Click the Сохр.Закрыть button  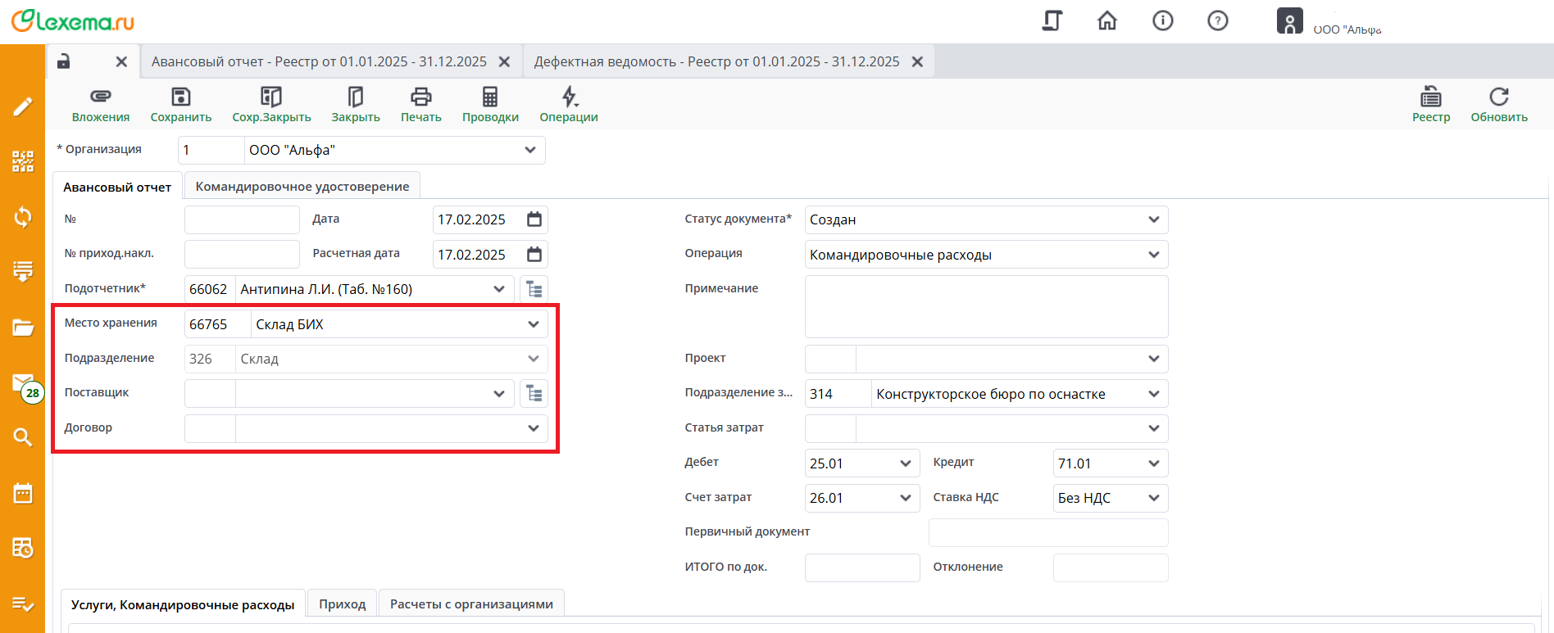click(271, 104)
